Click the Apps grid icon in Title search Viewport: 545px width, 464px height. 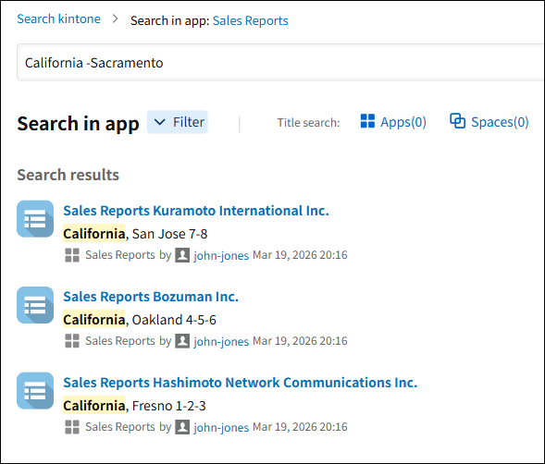click(367, 122)
